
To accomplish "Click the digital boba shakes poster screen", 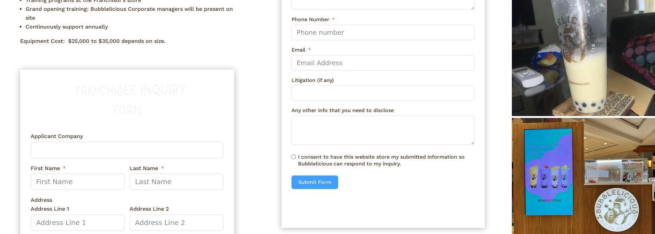I will (x=548, y=171).
